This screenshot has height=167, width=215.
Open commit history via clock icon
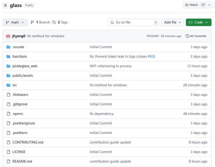pos(187,36)
